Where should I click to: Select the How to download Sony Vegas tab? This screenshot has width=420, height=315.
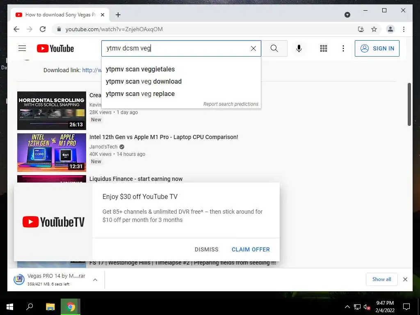pyautogui.click(x=60, y=15)
